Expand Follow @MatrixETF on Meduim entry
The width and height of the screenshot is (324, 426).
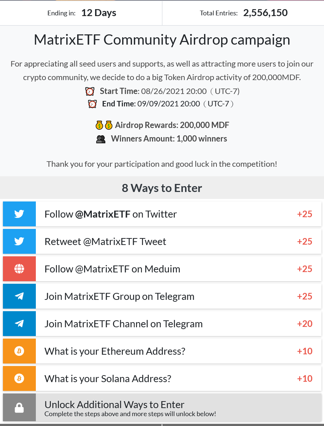[x=162, y=269]
